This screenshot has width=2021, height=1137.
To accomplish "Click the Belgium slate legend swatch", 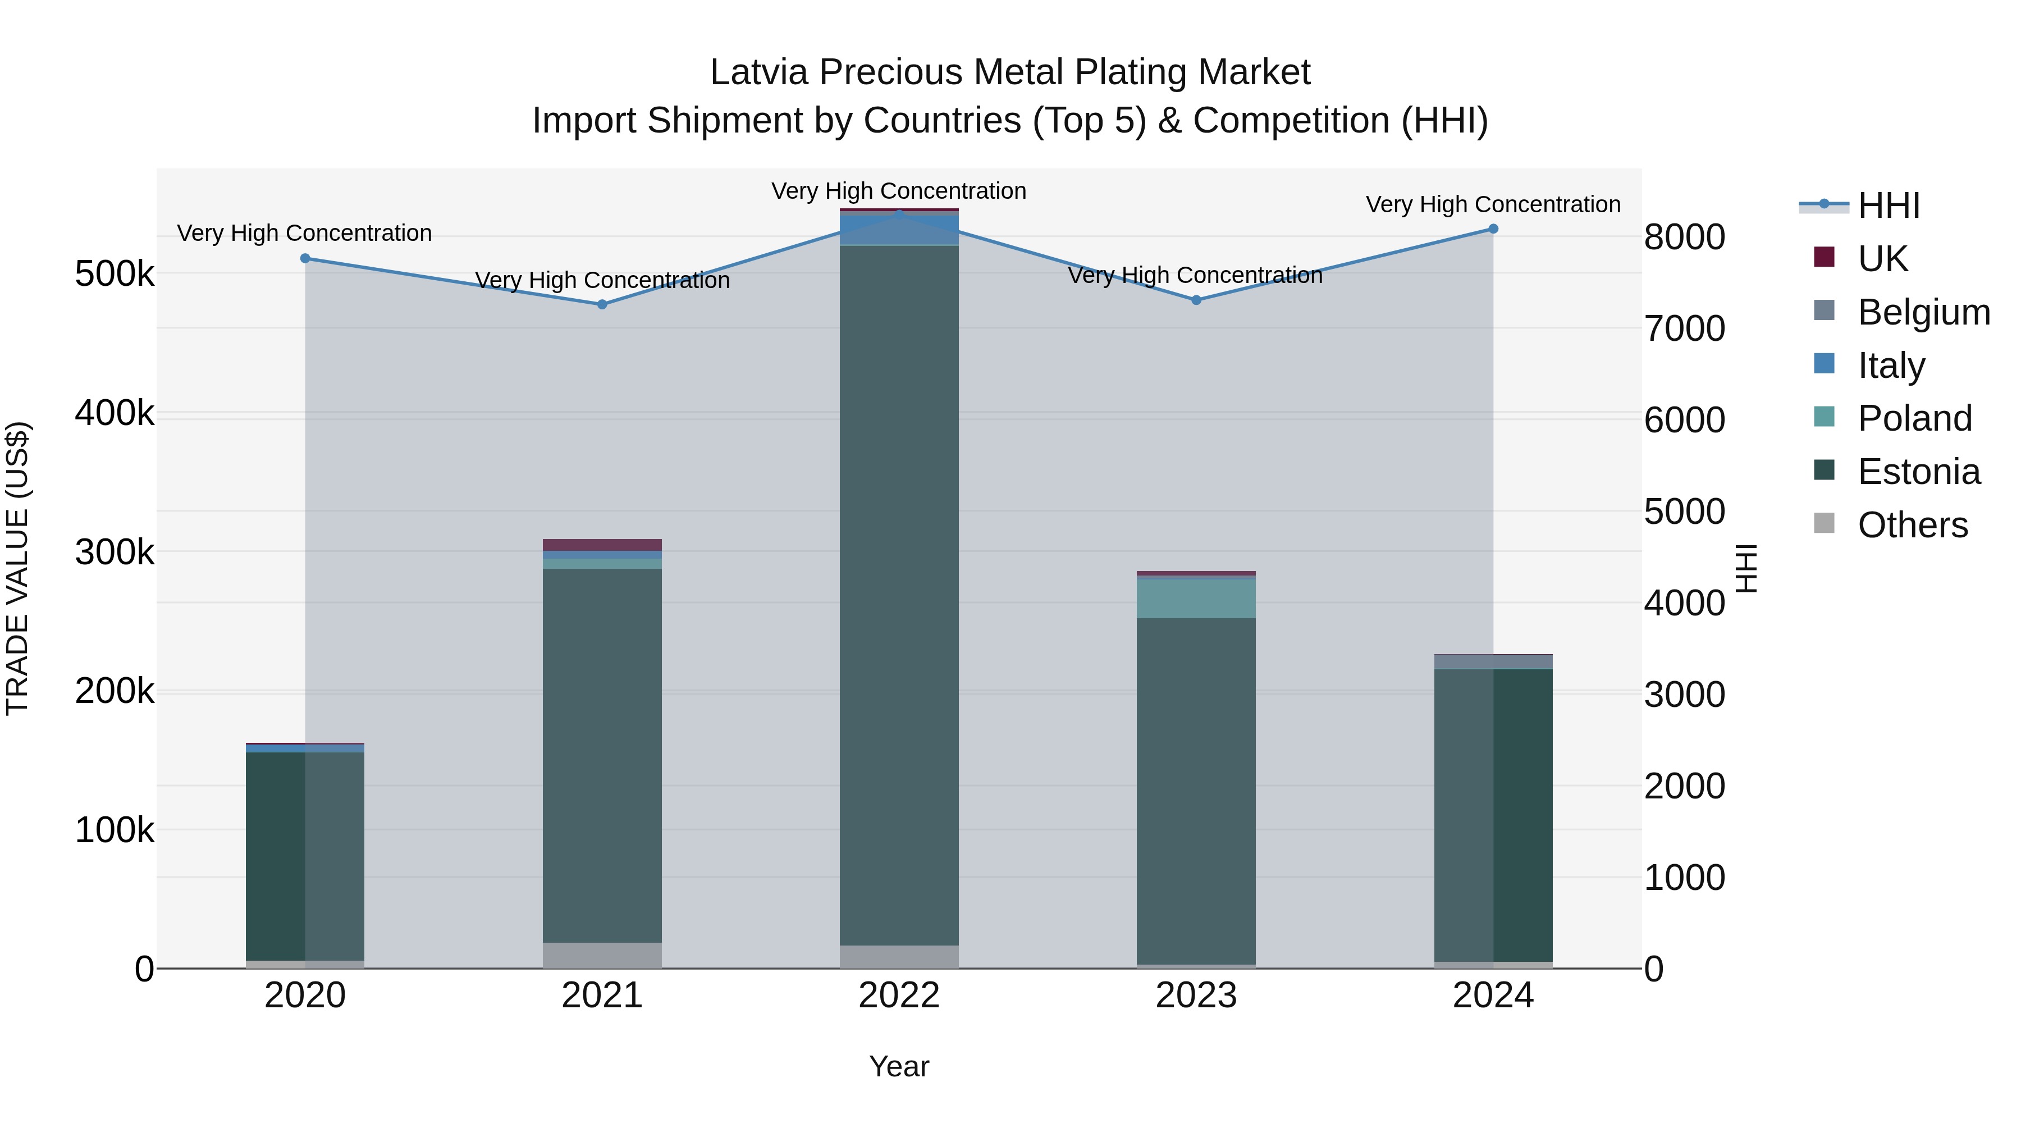I will point(1824,310).
